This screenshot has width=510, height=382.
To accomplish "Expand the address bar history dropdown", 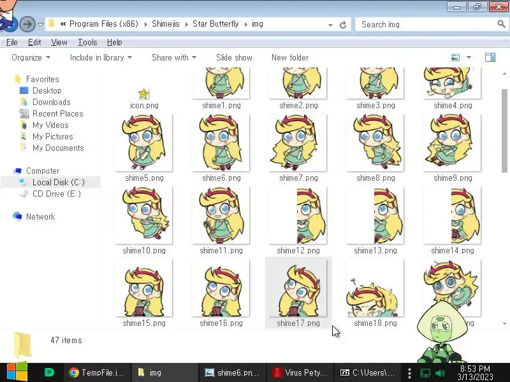I will [330, 25].
